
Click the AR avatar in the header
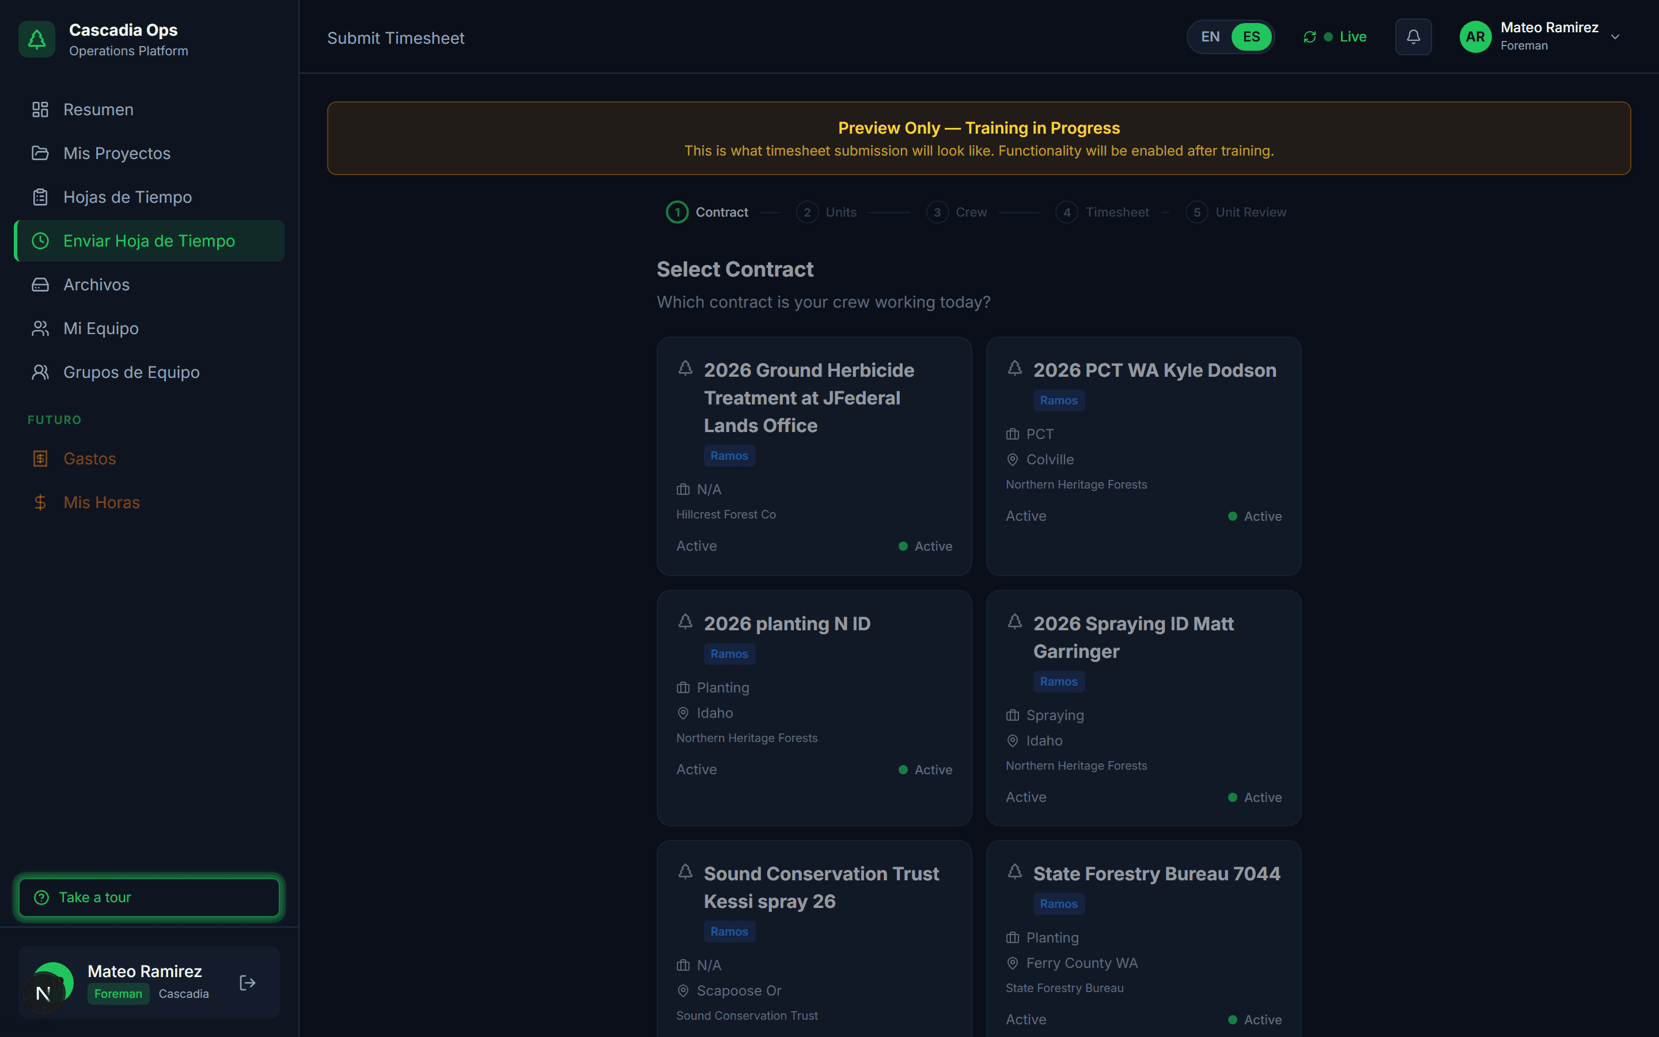(1475, 37)
